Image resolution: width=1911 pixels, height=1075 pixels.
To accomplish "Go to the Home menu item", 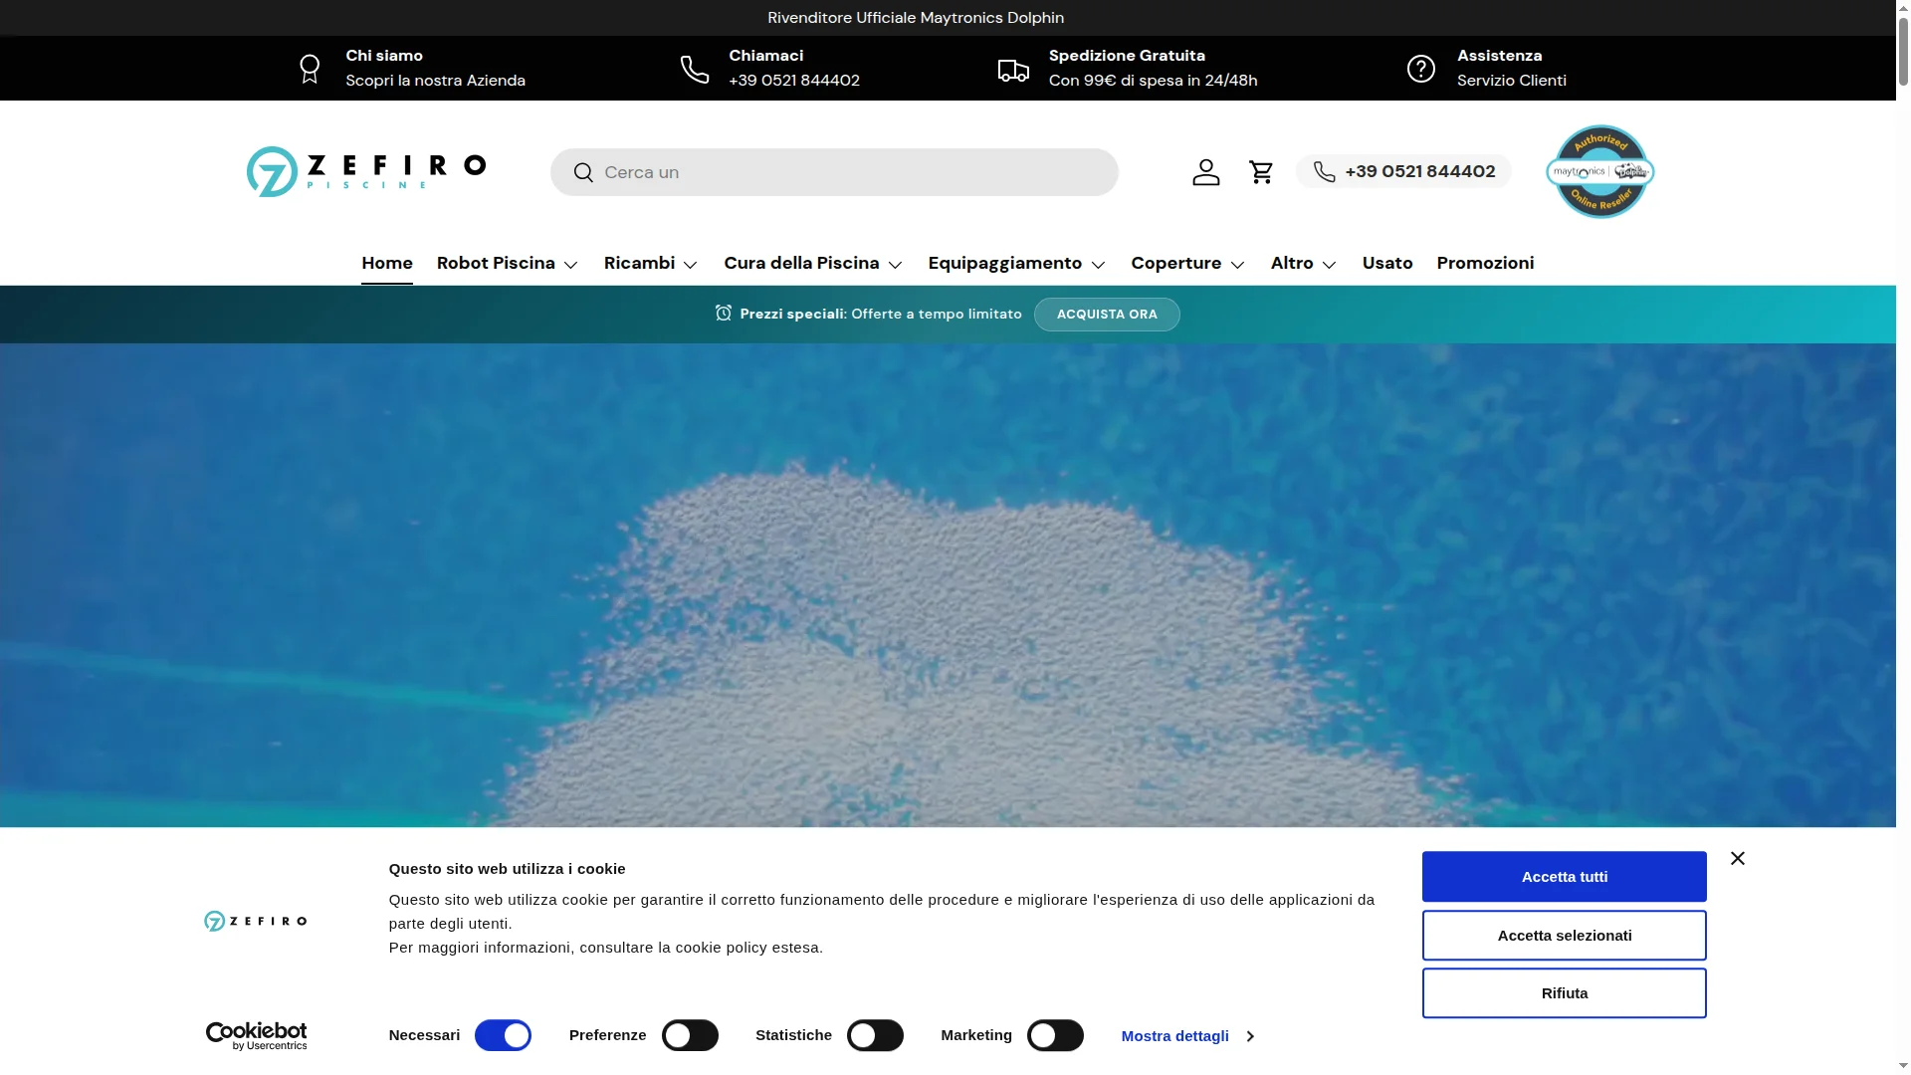I will [387, 264].
